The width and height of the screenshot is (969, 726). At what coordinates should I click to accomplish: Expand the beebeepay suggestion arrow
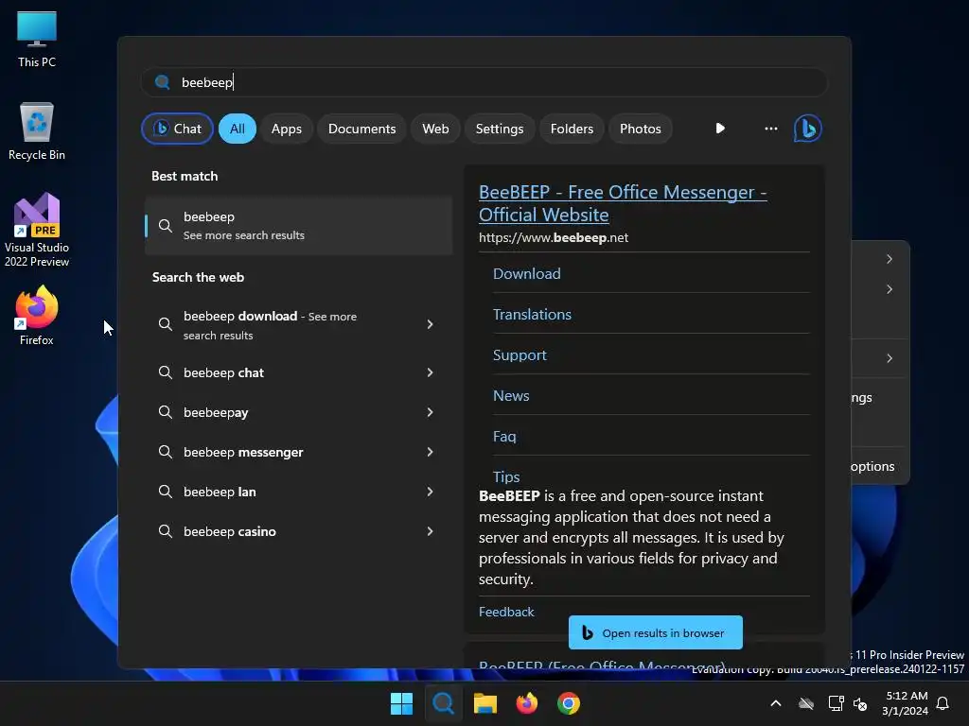[x=431, y=412]
